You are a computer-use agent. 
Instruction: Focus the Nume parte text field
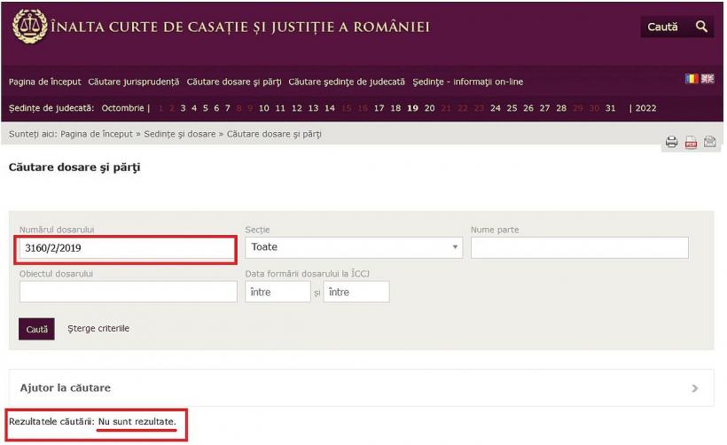[x=579, y=247]
